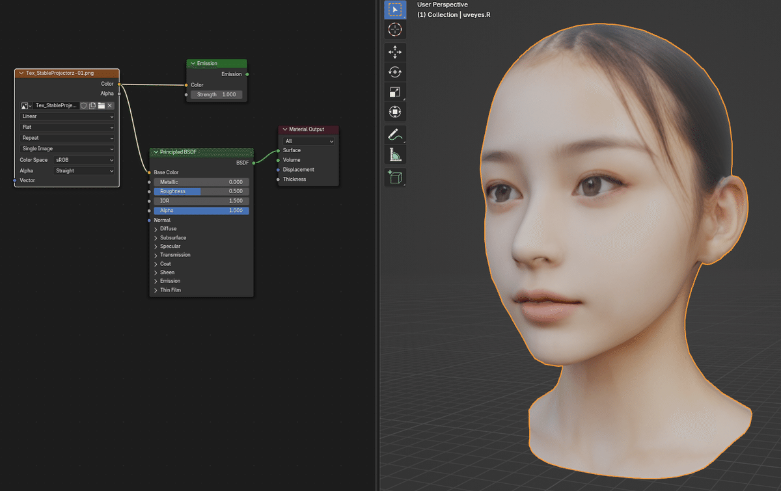
Task: Click the new image copy button
Action: [92, 105]
